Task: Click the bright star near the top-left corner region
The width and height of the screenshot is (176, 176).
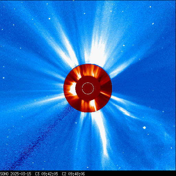Action: [49, 19]
